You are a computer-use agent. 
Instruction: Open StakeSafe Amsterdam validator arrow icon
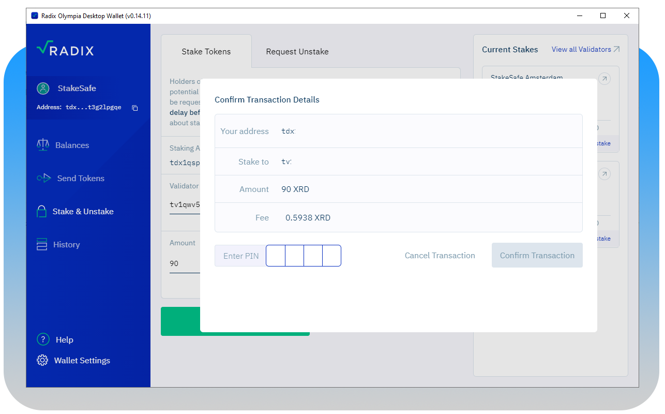pos(604,79)
